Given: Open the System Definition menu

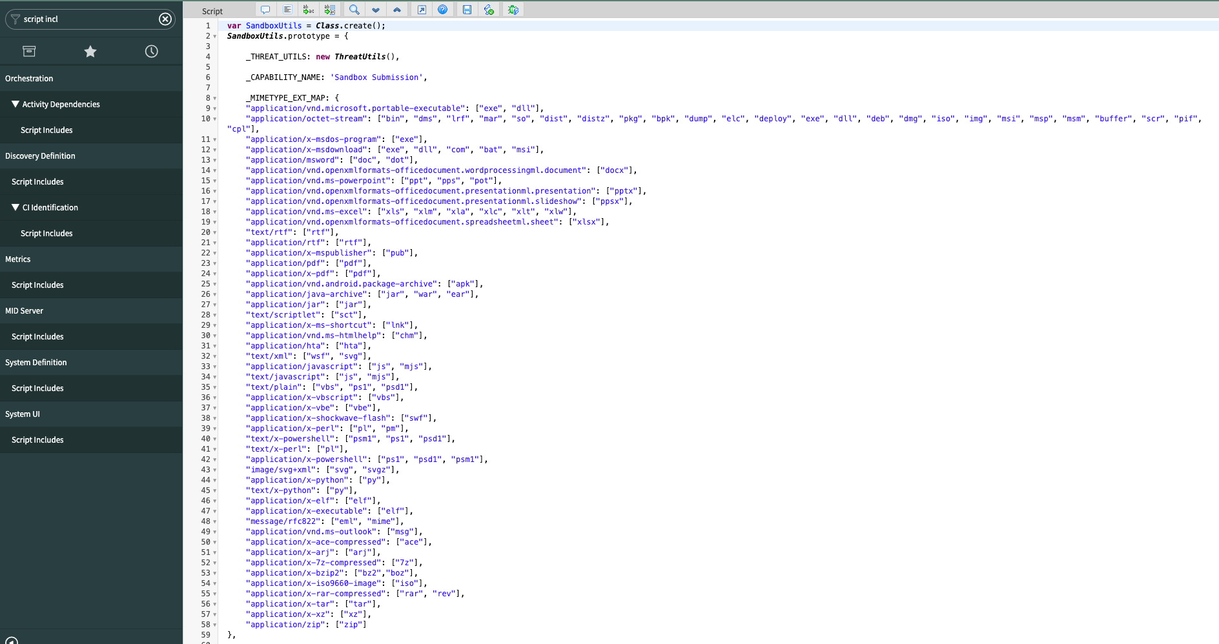Looking at the screenshot, I should pyautogui.click(x=91, y=363).
